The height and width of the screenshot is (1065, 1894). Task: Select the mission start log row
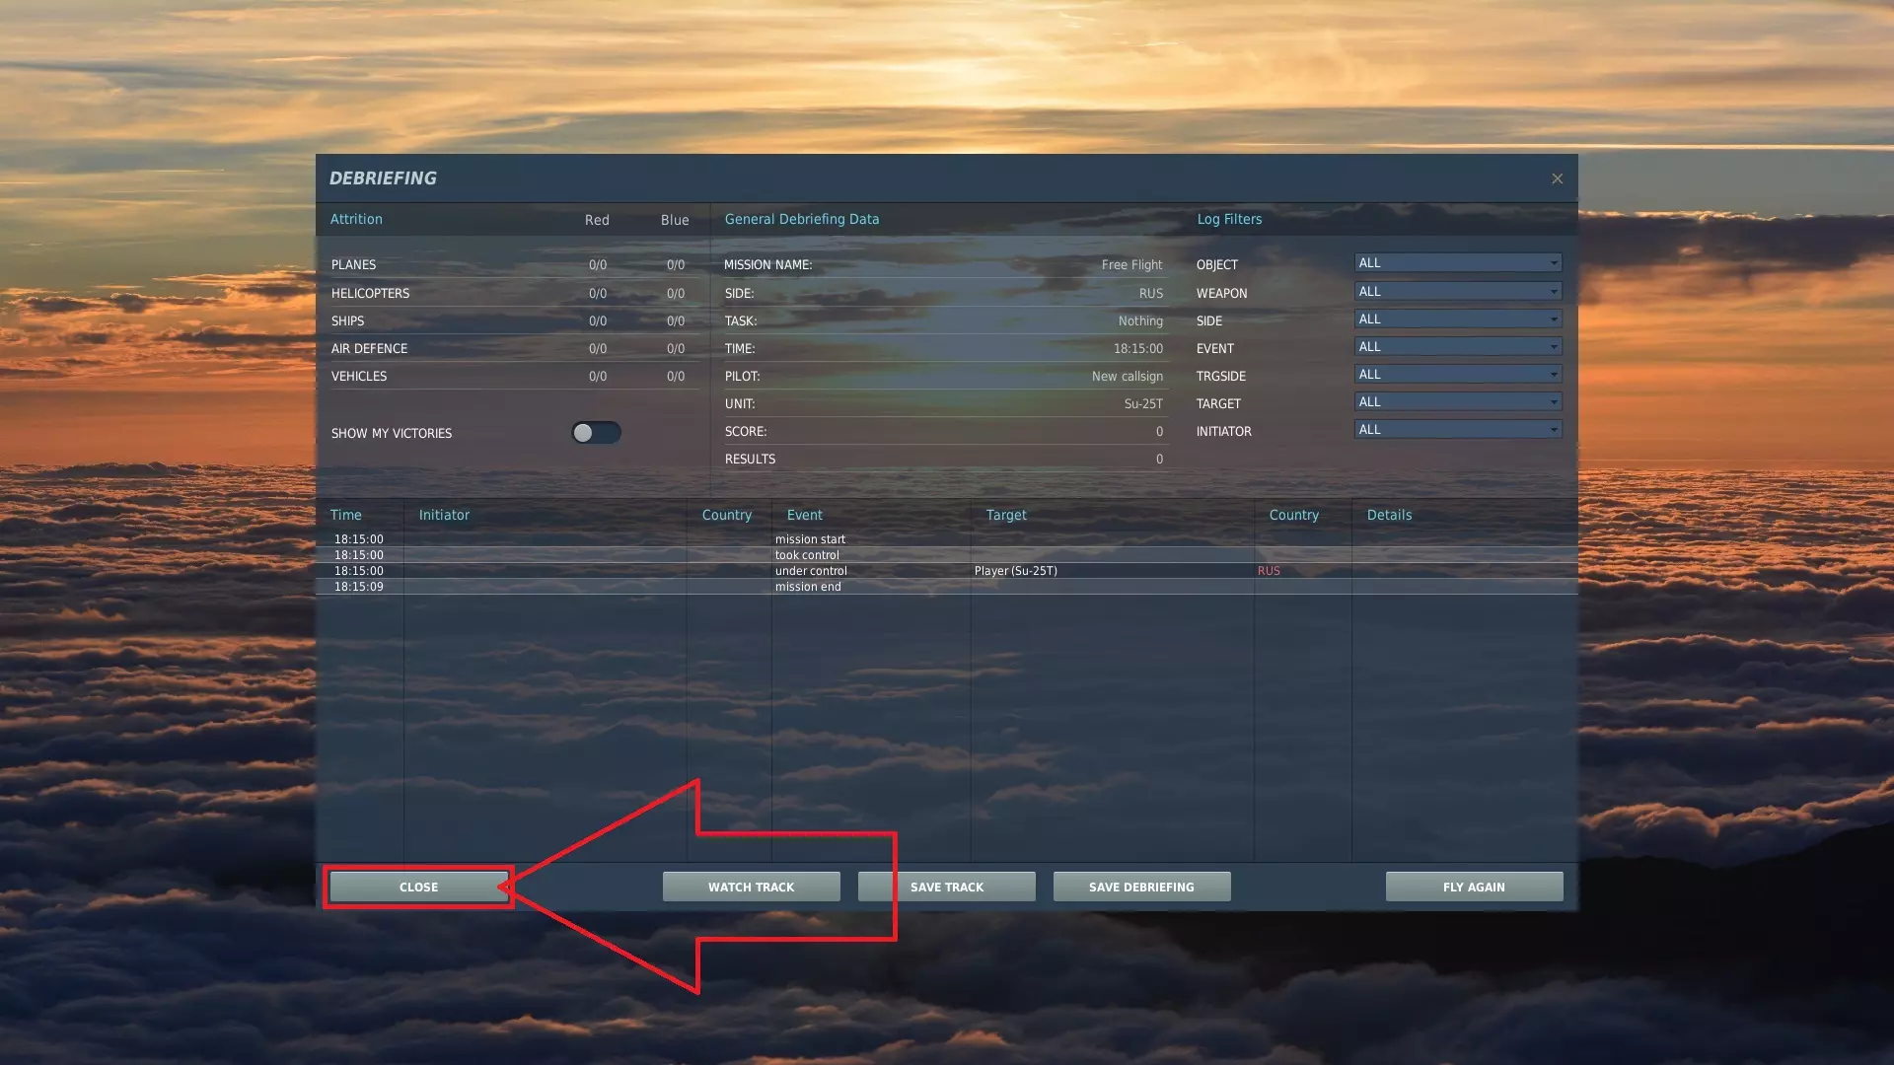(809, 539)
